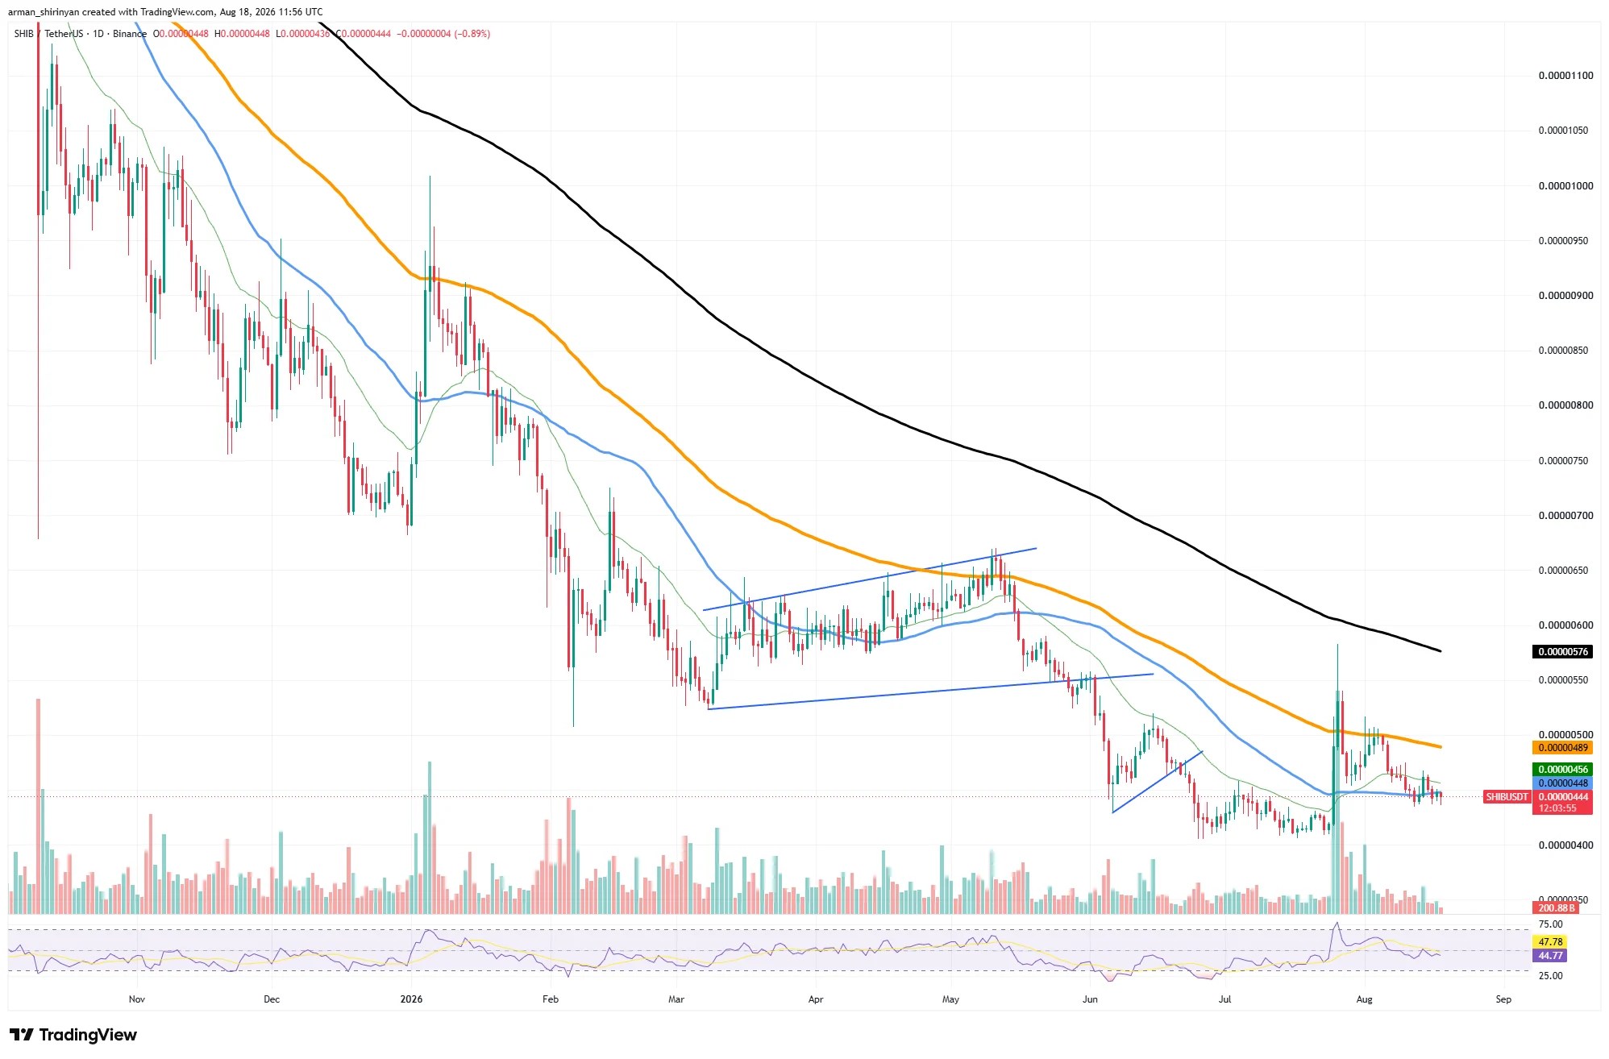Click the 0.00000700 price axis level
This screenshot has width=1609, height=1059.
pyautogui.click(x=1565, y=516)
